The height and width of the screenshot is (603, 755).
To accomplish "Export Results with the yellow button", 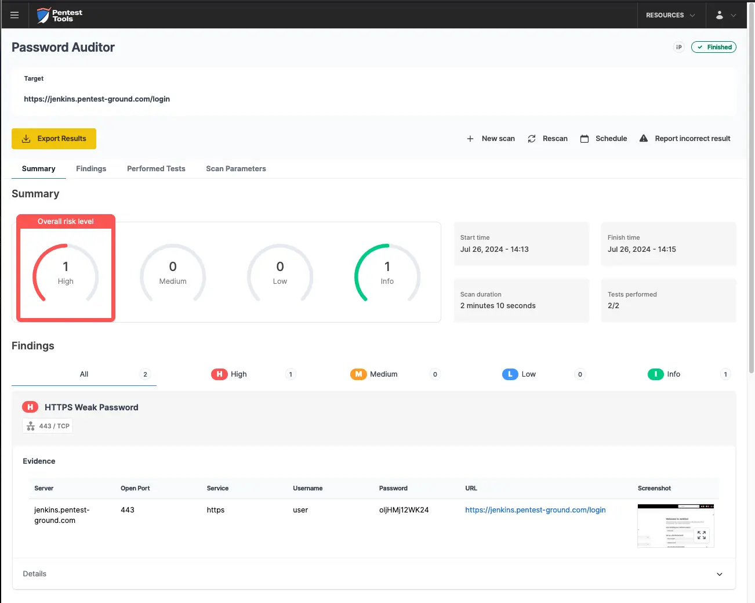I will pos(54,139).
